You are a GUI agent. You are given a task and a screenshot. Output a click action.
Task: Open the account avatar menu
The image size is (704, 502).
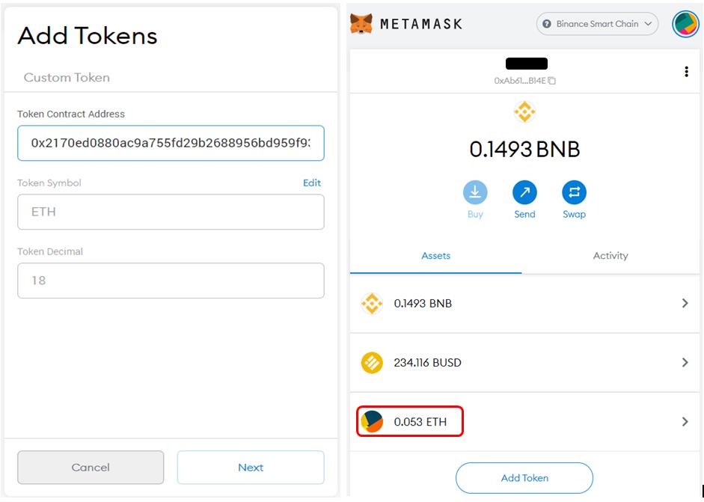pyautogui.click(x=685, y=24)
